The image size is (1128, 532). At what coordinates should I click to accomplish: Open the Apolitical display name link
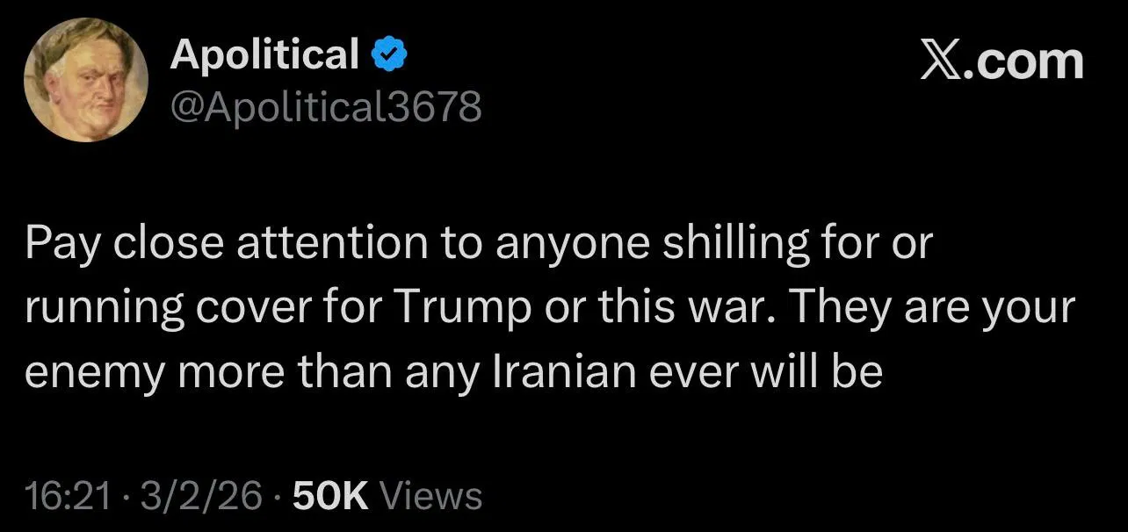pyautogui.click(x=264, y=54)
